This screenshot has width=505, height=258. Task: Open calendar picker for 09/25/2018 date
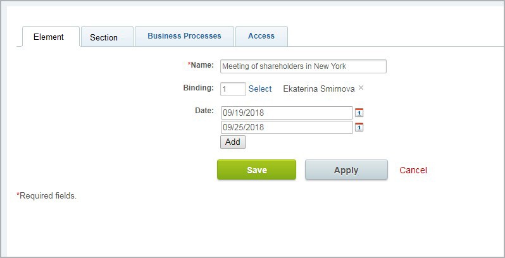point(359,127)
